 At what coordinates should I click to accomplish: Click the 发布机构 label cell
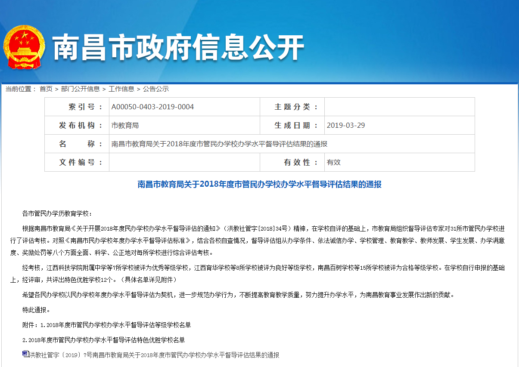(x=77, y=125)
